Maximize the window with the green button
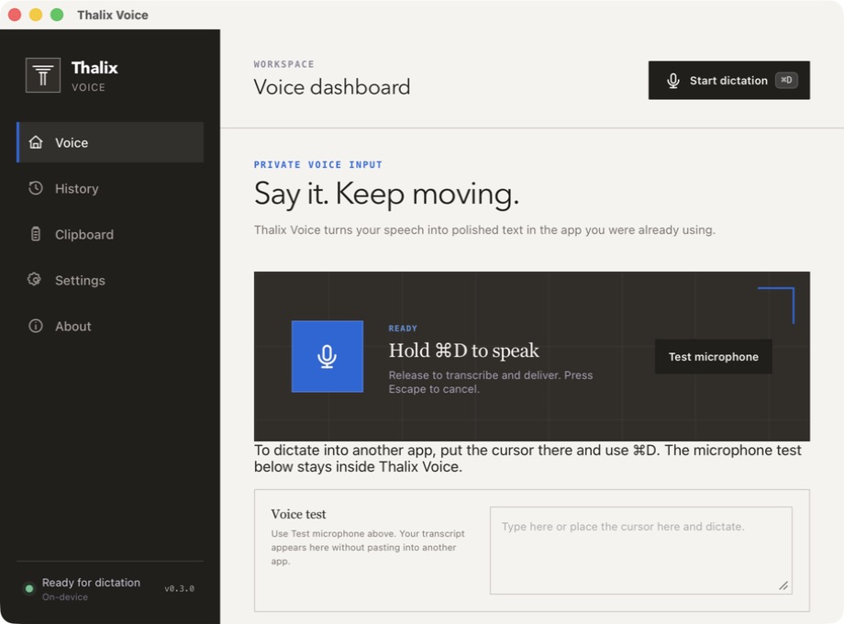 [x=57, y=15]
